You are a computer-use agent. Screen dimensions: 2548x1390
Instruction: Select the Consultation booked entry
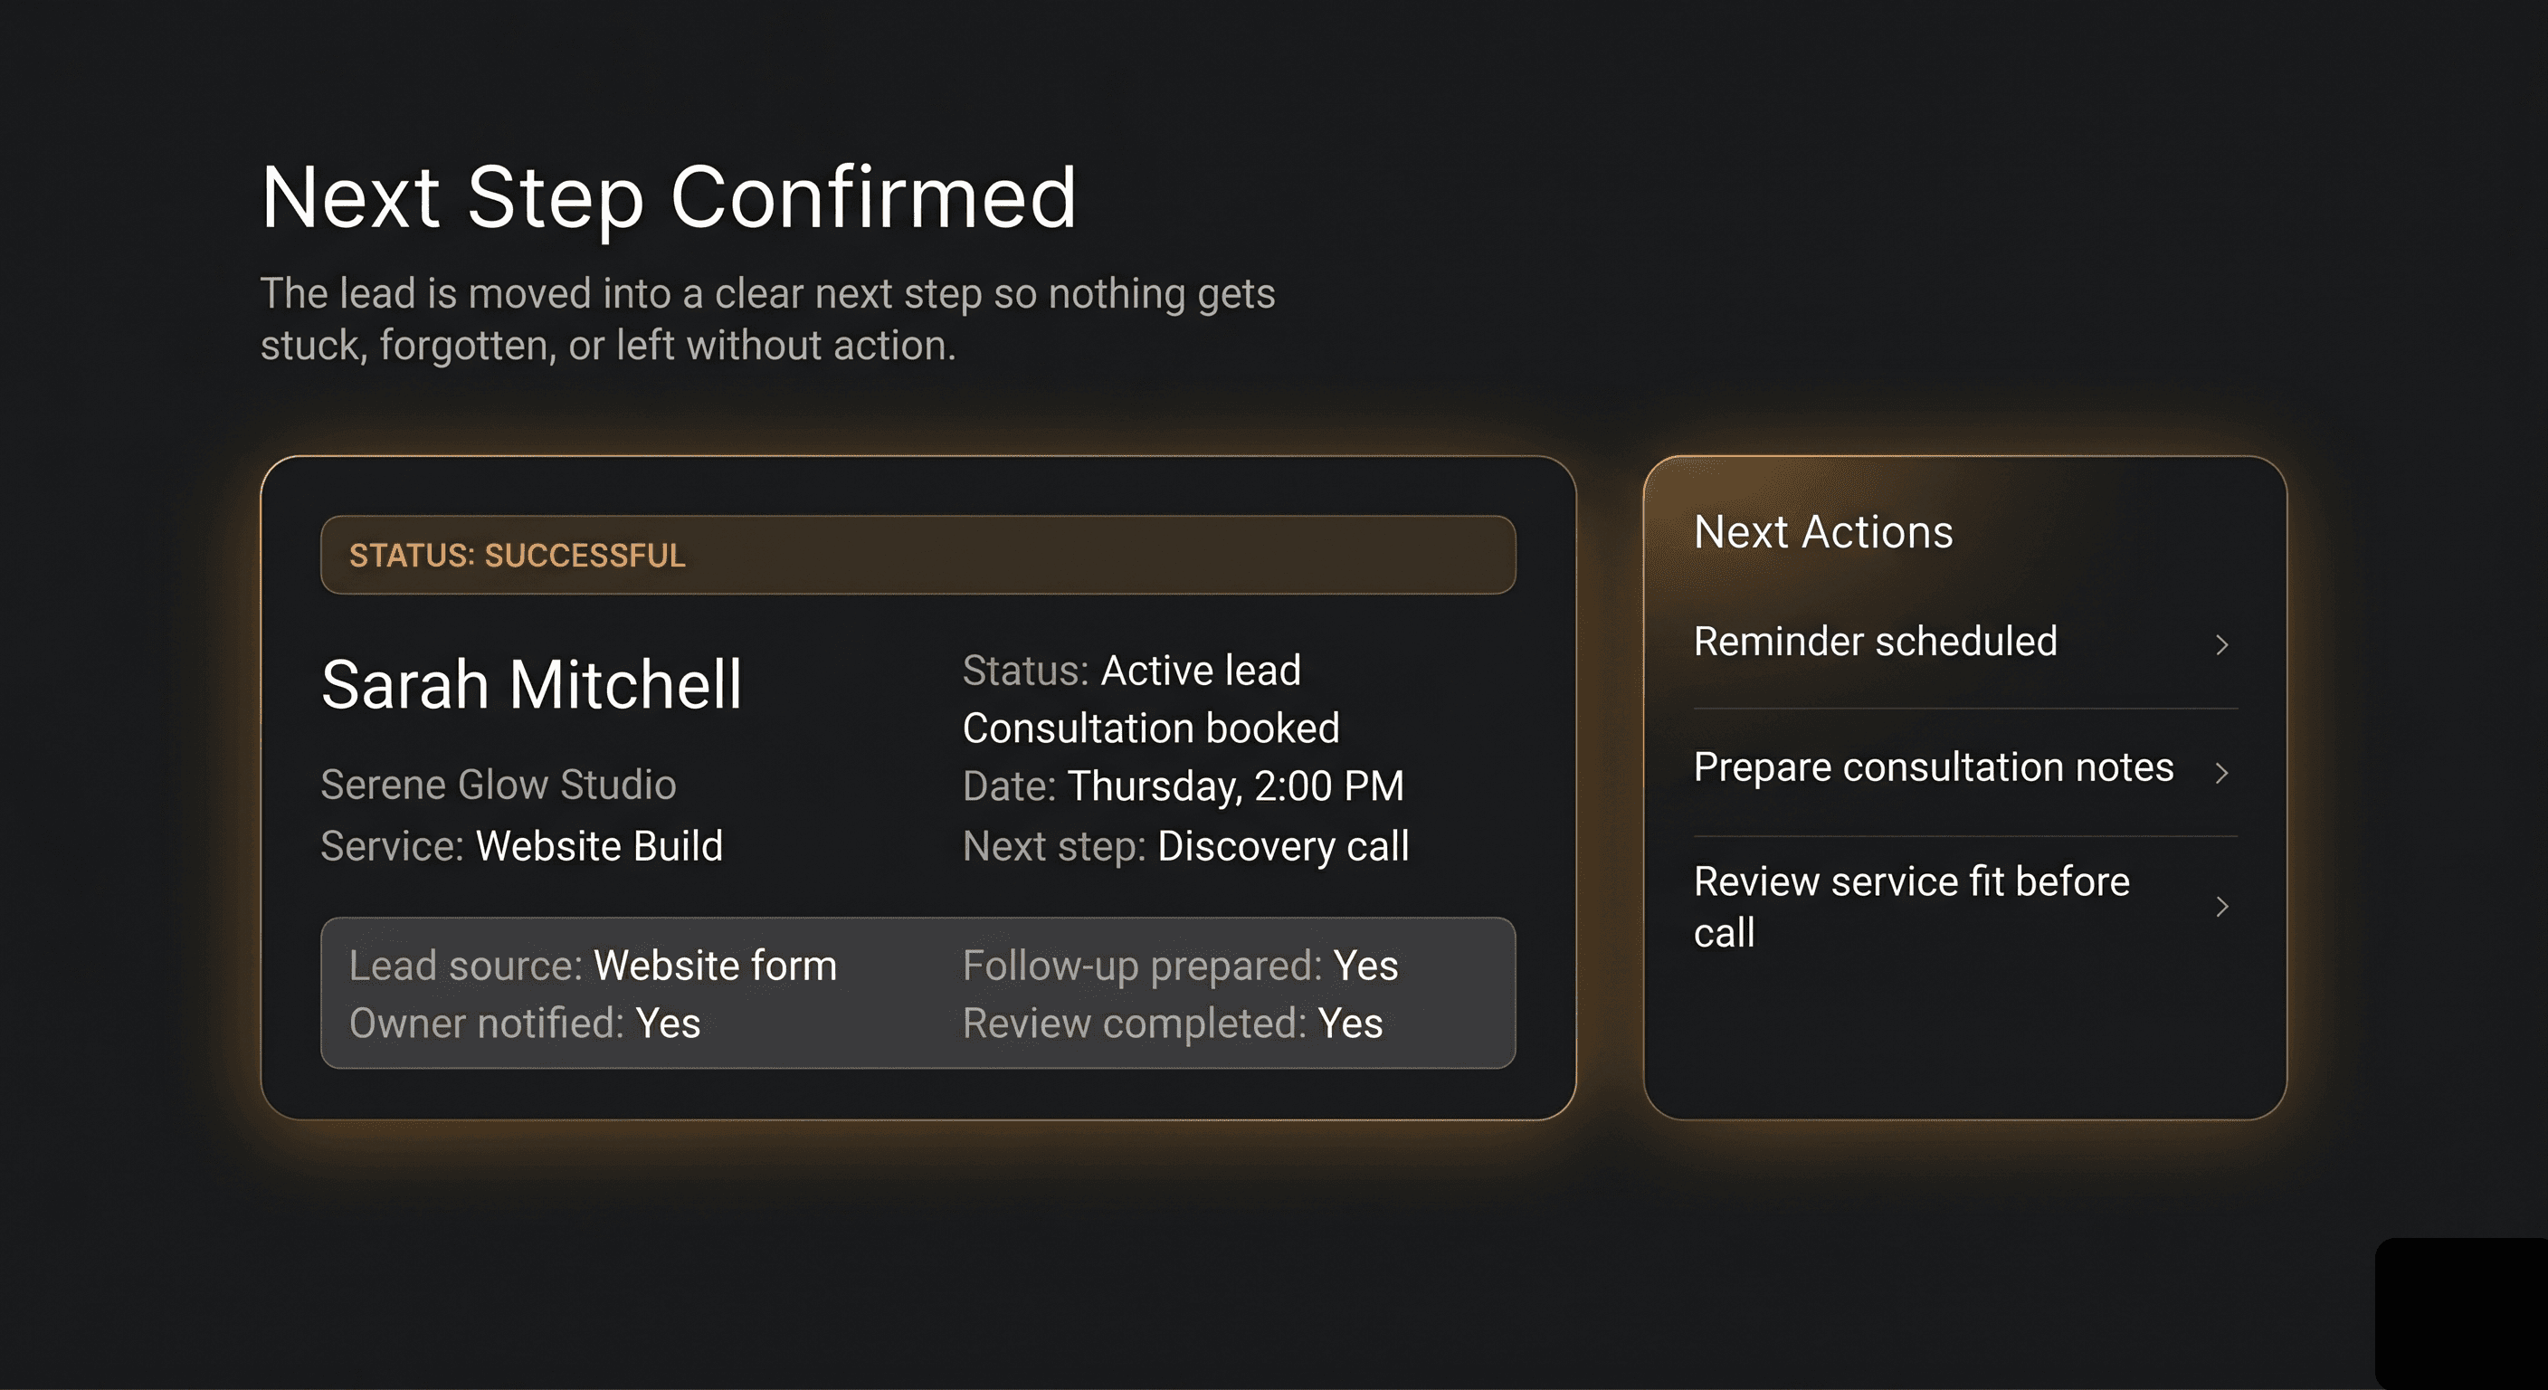tap(1151, 728)
